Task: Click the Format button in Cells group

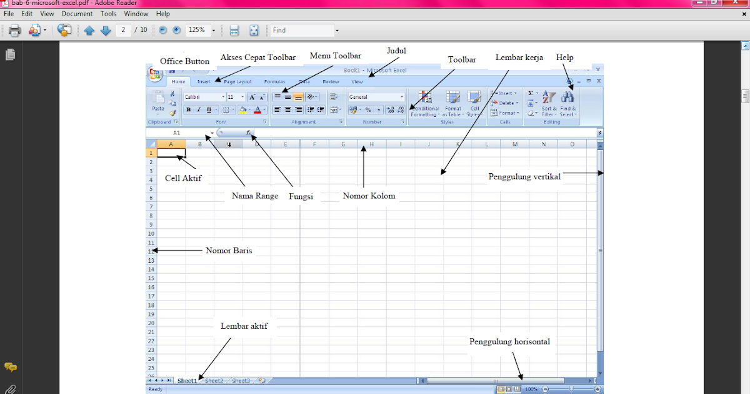Action: (504, 113)
